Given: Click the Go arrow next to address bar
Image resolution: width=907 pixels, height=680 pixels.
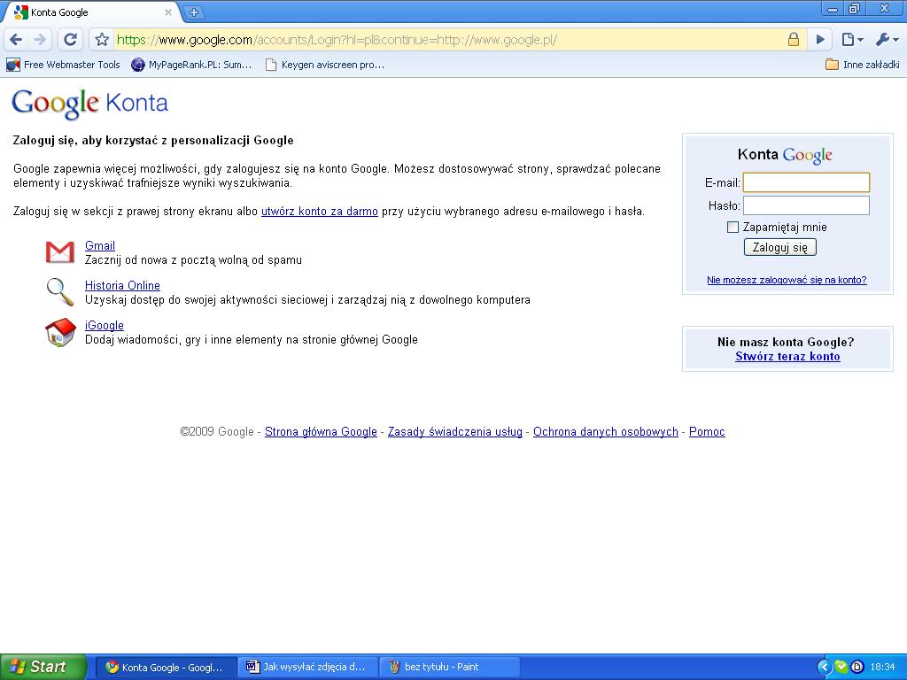Looking at the screenshot, I should click(x=820, y=39).
